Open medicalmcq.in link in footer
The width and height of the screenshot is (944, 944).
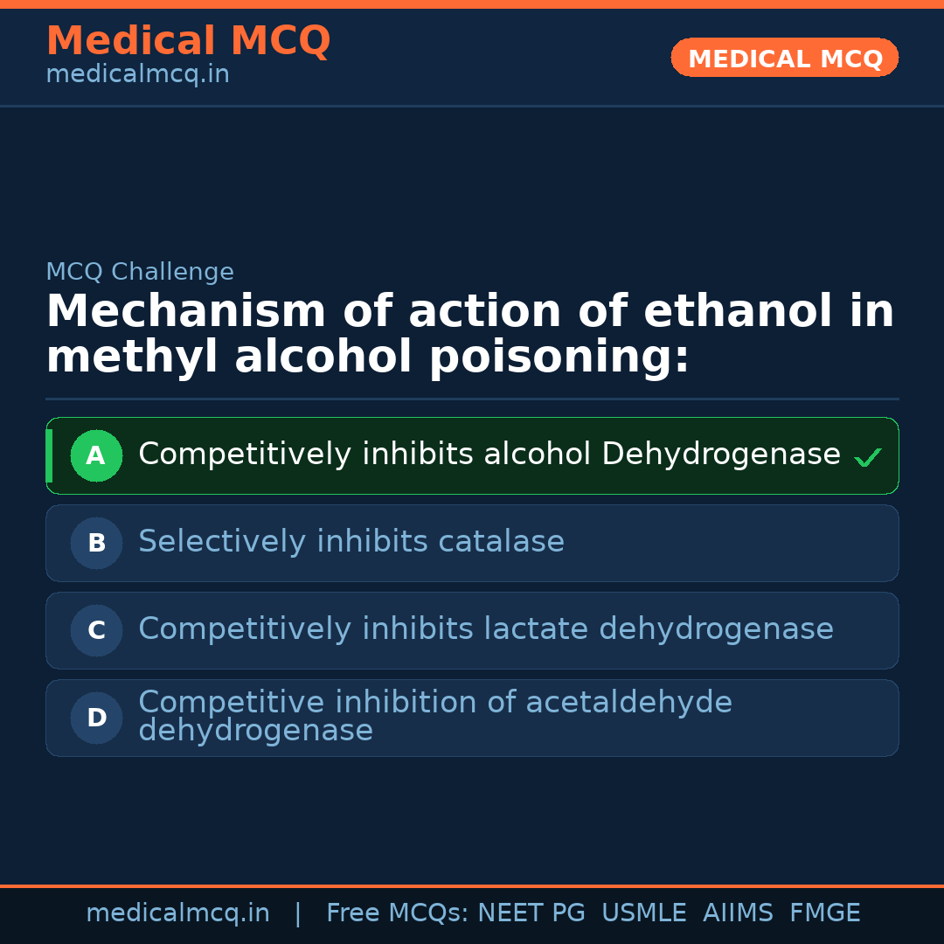pyautogui.click(x=177, y=913)
